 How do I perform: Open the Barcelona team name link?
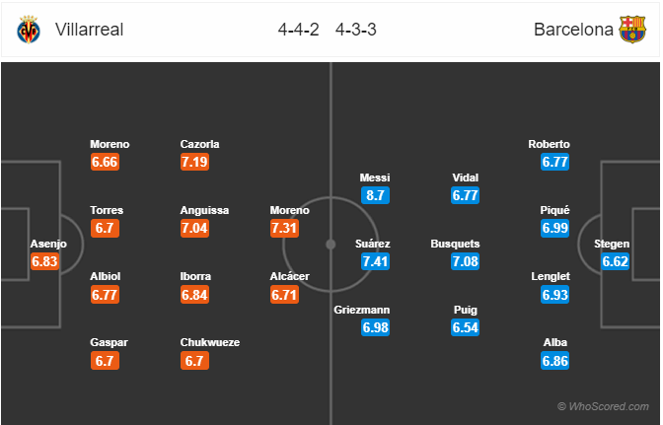[x=573, y=30]
